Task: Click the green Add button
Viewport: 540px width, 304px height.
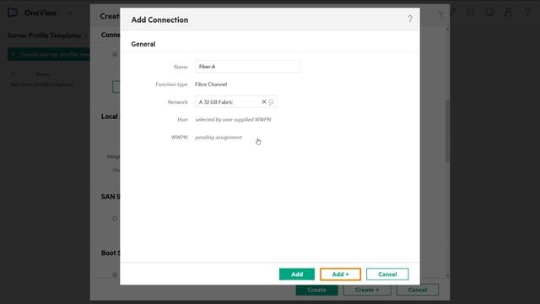Action: click(x=296, y=274)
